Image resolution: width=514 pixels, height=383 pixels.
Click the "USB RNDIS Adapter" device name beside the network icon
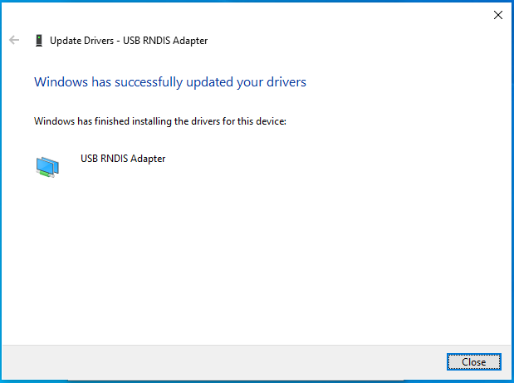click(x=123, y=159)
